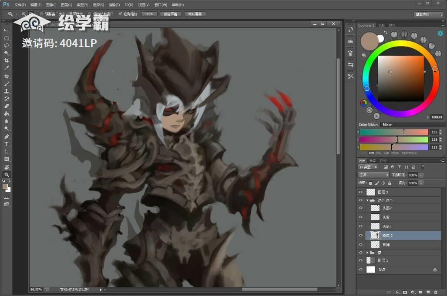The width and height of the screenshot is (447, 296).
Task: Switch to HSV slider mode
Action: click(379, 153)
